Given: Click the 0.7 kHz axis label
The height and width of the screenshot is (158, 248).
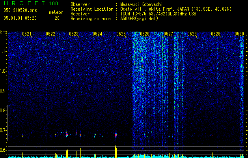Looking at the screenshot, I should tap(3, 130).
